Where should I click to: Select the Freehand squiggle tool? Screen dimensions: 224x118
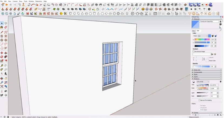tap(6, 32)
